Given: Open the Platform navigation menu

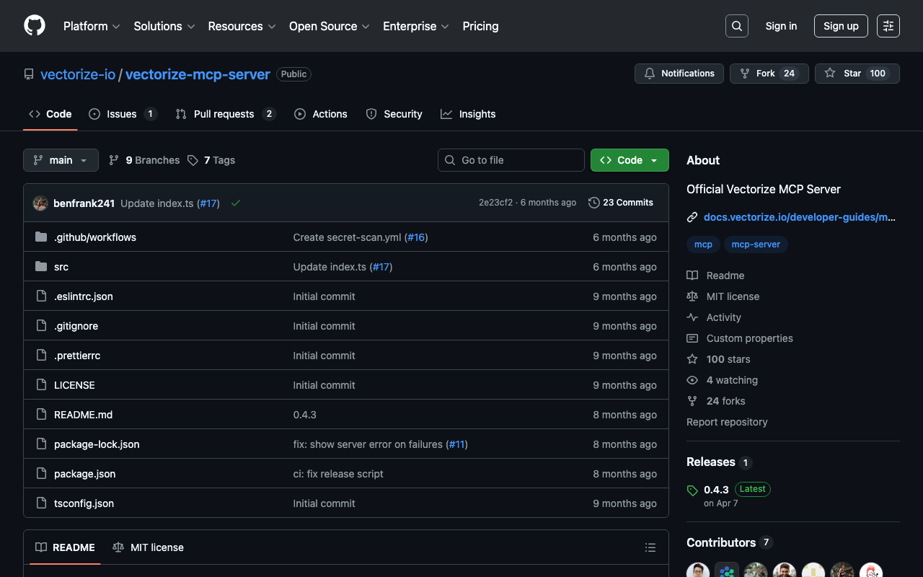Looking at the screenshot, I should pos(92,26).
